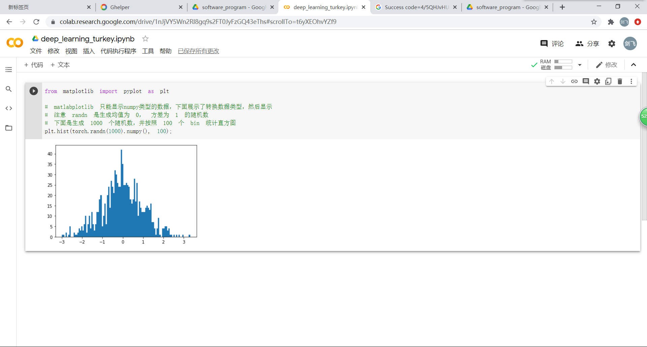Open the browser extensions puzzle icon
The width and height of the screenshot is (647, 347).
click(x=611, y=22)
